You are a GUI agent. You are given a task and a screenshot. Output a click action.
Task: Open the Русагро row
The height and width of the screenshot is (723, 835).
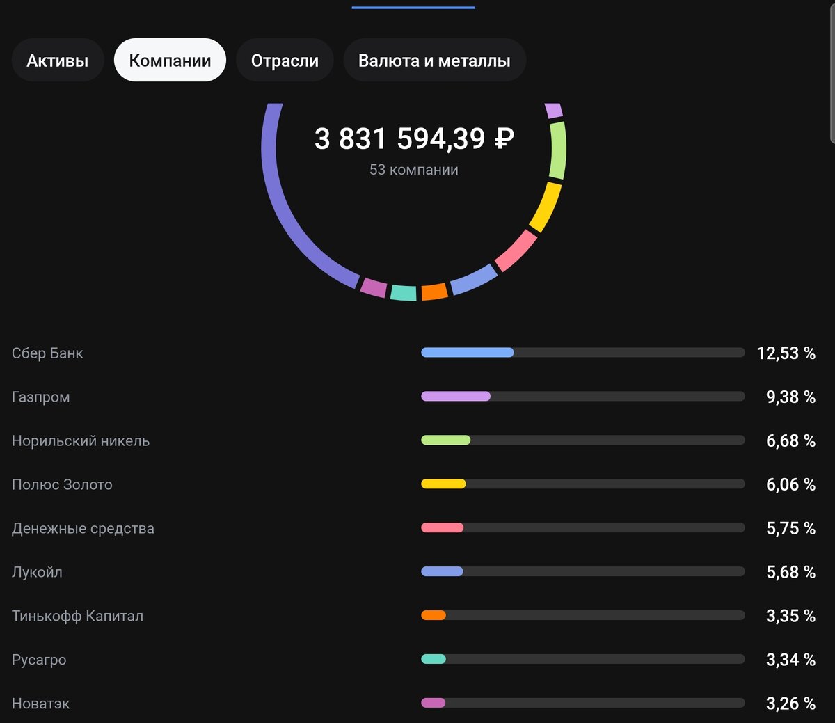pyautogui.click(x=414, y=660)
